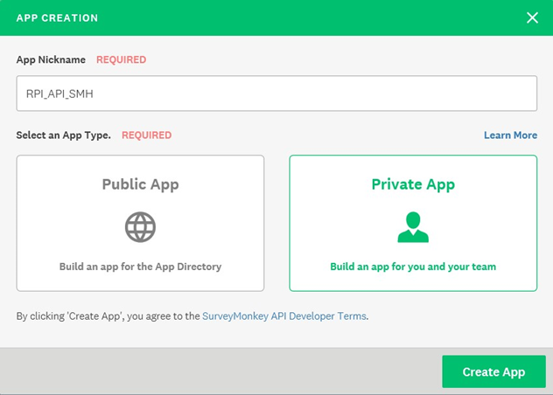Image resolution: width=553 pixels, height=395 pixels.
Task: Click 'Build an app for you and your team'
Action: [x=413, y=267]
